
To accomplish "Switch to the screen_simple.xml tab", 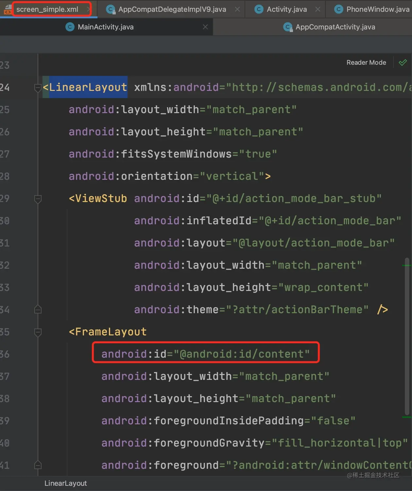I will pos(47,9).
